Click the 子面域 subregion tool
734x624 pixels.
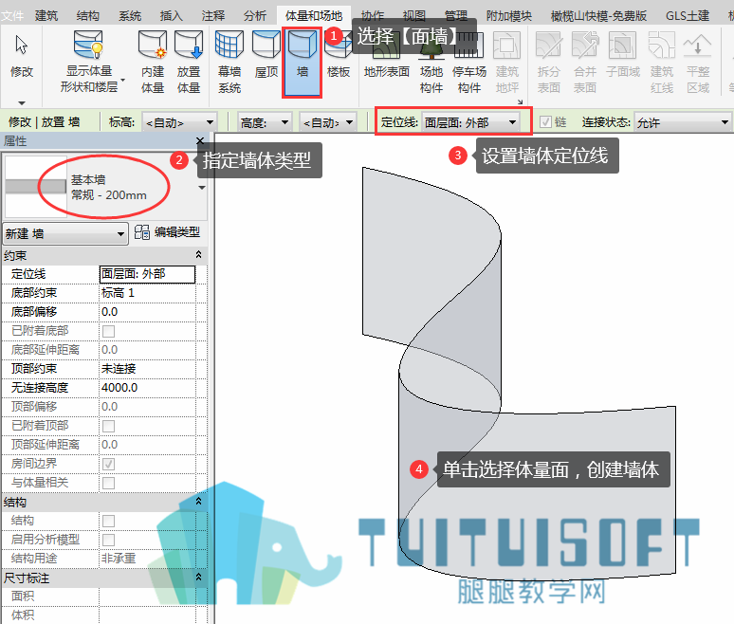click(x=623, y=55)
